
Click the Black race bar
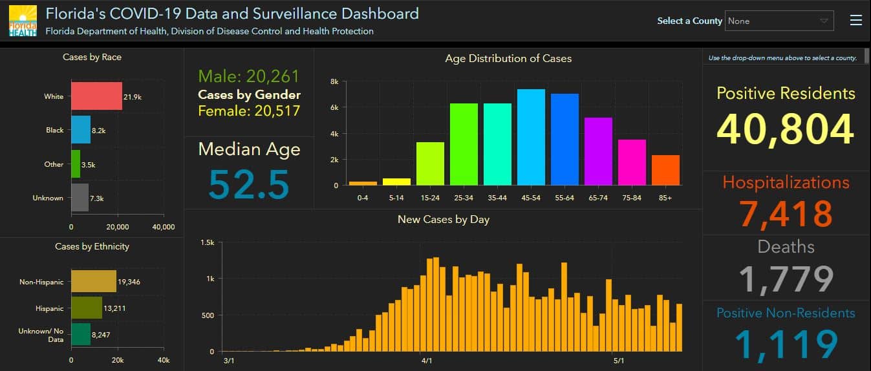[81, 130]
